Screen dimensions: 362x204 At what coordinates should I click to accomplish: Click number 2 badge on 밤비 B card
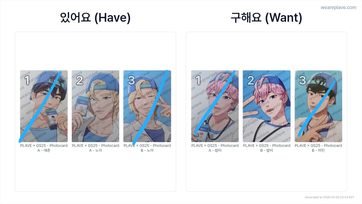[251, 80]
